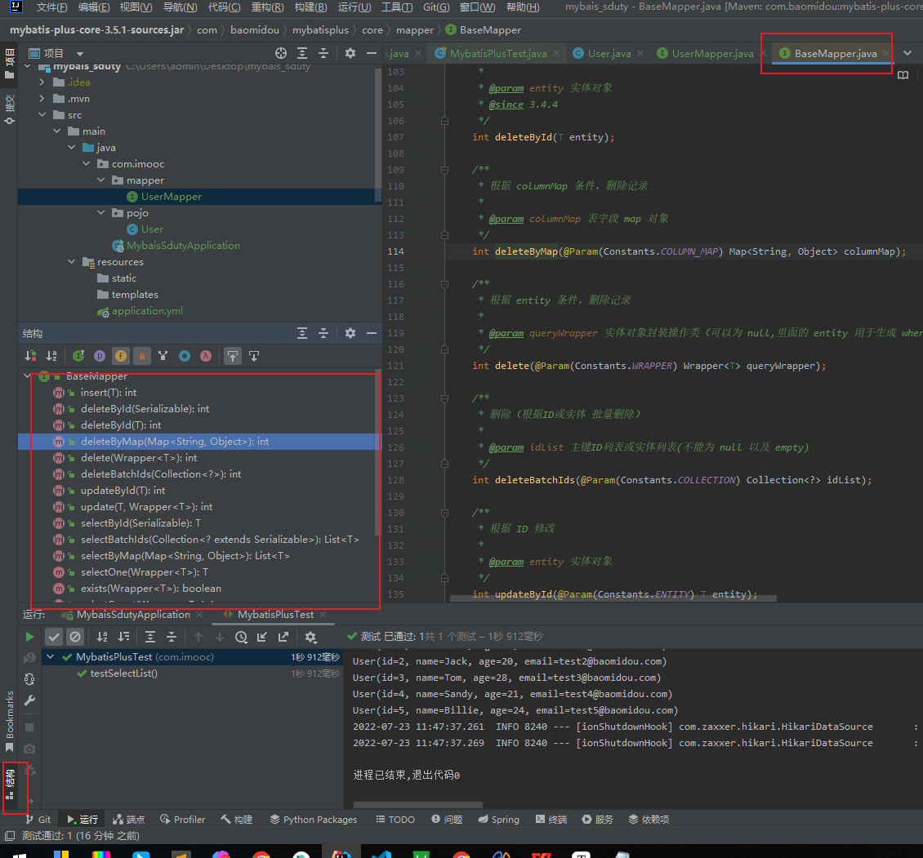Image resolution: width=923 pixels, height=858 pixels.
Task: Click import tests from file icon
Action: 262,637
